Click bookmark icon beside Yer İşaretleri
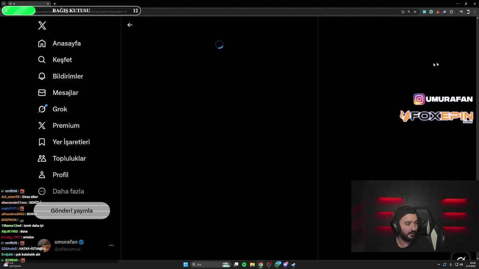This screenshot has height=269, width=479. 42,142
